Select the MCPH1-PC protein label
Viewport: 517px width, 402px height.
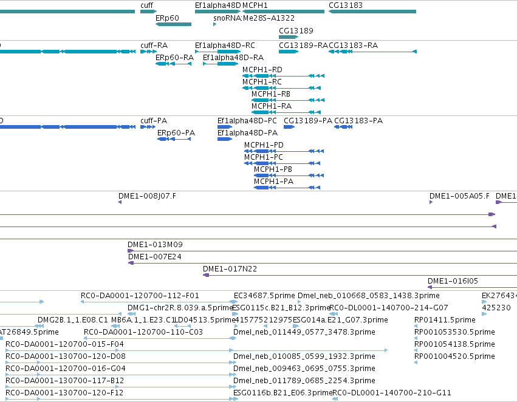264,157
